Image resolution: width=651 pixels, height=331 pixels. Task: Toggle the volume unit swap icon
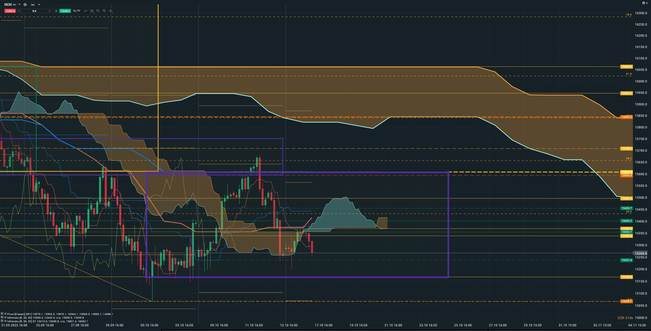pyautogui.click(x=50, y=11)
